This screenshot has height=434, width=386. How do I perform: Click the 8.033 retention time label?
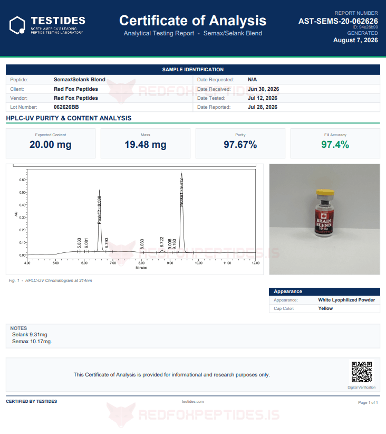pyautogui.click(x=142, y=244)
